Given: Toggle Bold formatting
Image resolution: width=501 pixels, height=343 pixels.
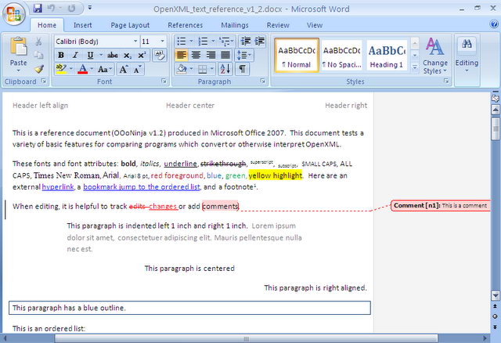Looking at the screenshot, I should click(x=61, y=56).
